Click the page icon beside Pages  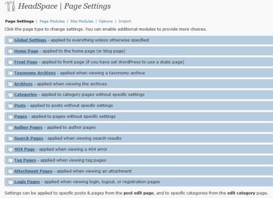point(10,117)
